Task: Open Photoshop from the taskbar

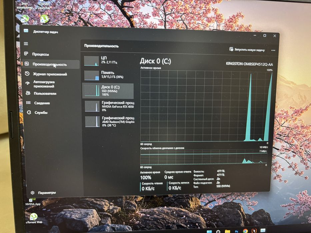Action: pos(236,231)
